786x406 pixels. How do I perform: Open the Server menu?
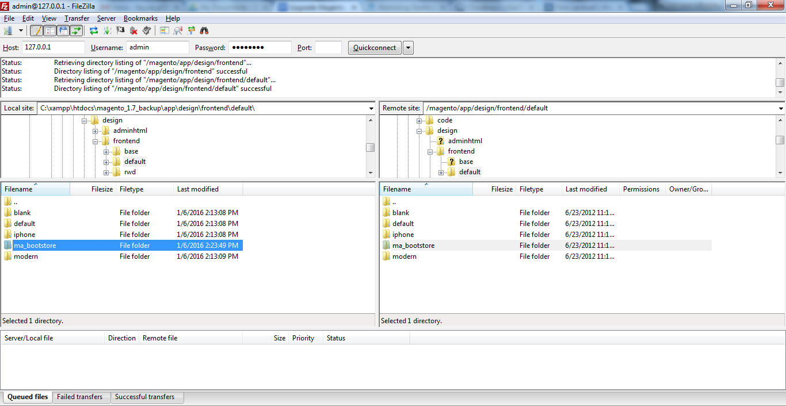click(x=106, y=18)
